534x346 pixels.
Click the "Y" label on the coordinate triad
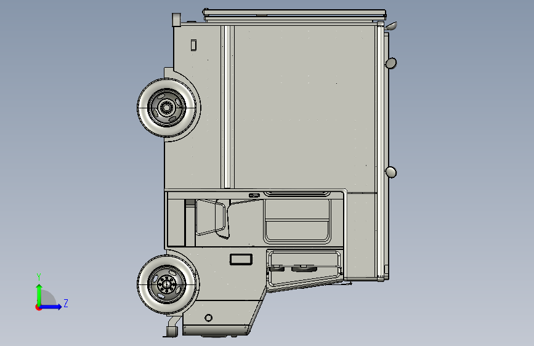[x=39, y=277]
